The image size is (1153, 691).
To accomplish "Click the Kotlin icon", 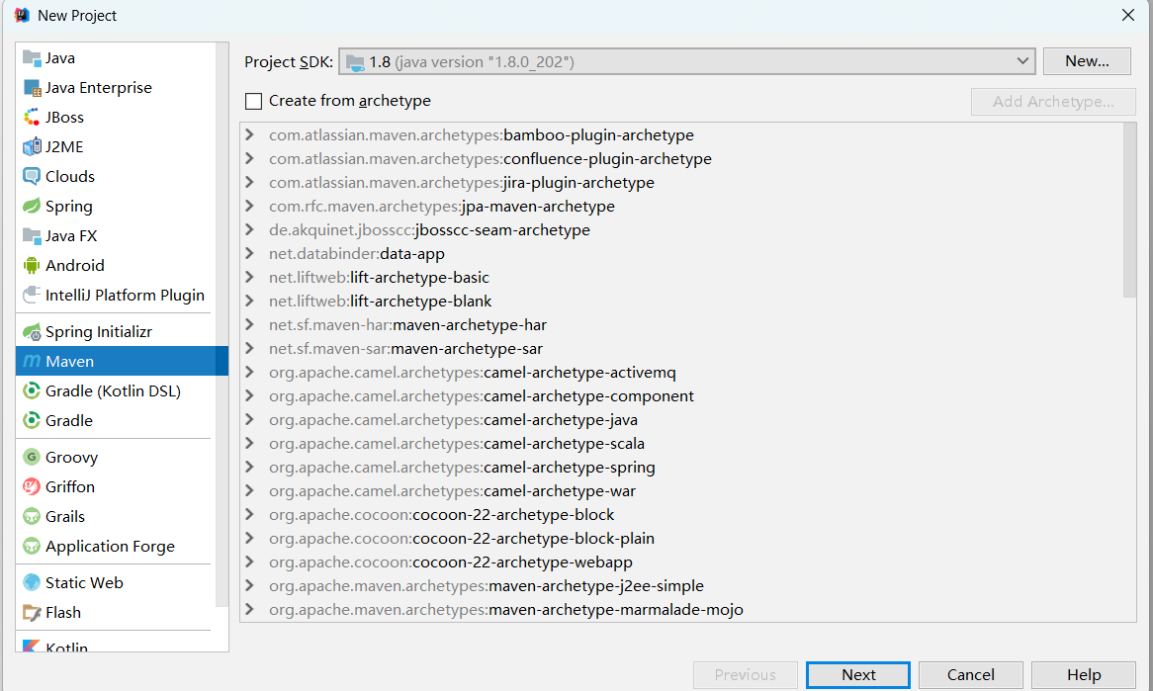I will tap(32, 647).
